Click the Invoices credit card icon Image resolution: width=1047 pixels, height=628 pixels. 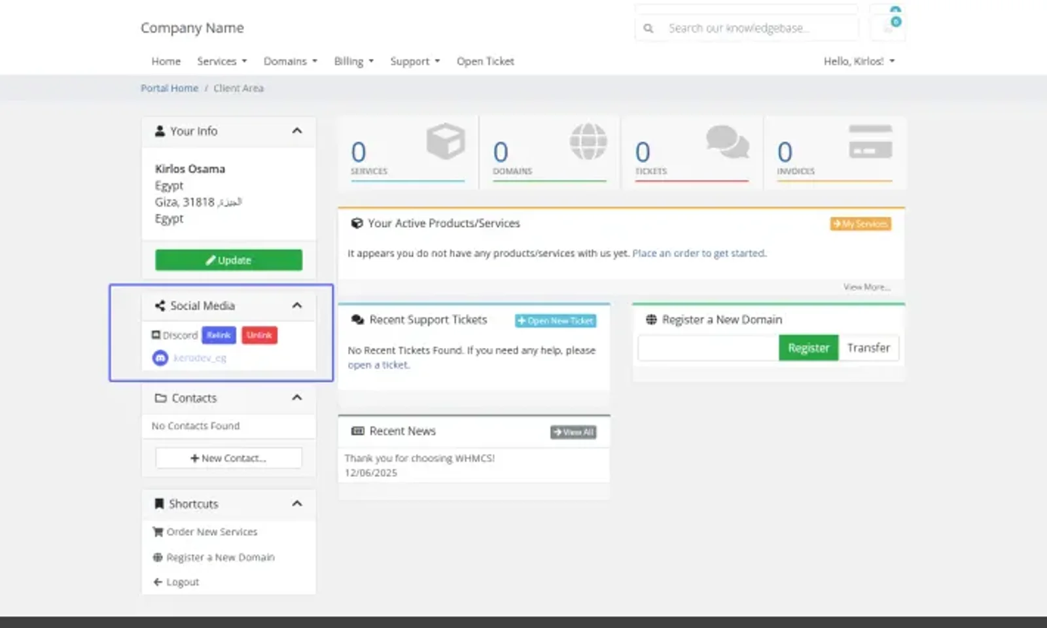870,141
